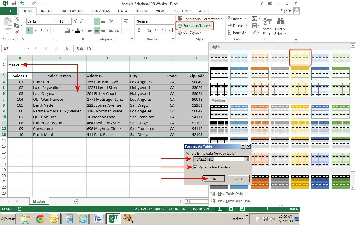Switch to the FORMULAS ribbon tab
Viewport: 356px width, 225px height.
click(101, 11)
